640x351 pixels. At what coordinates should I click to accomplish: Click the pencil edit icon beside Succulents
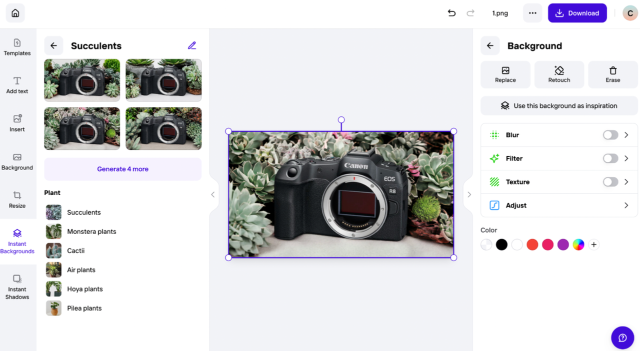192,46
